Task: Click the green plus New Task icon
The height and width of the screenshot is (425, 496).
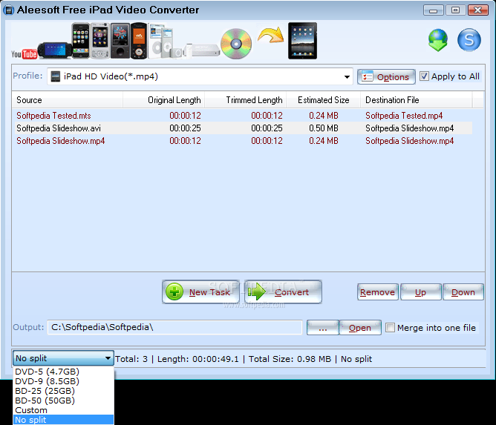Action: pyautogui.click(x=174, y=291)
